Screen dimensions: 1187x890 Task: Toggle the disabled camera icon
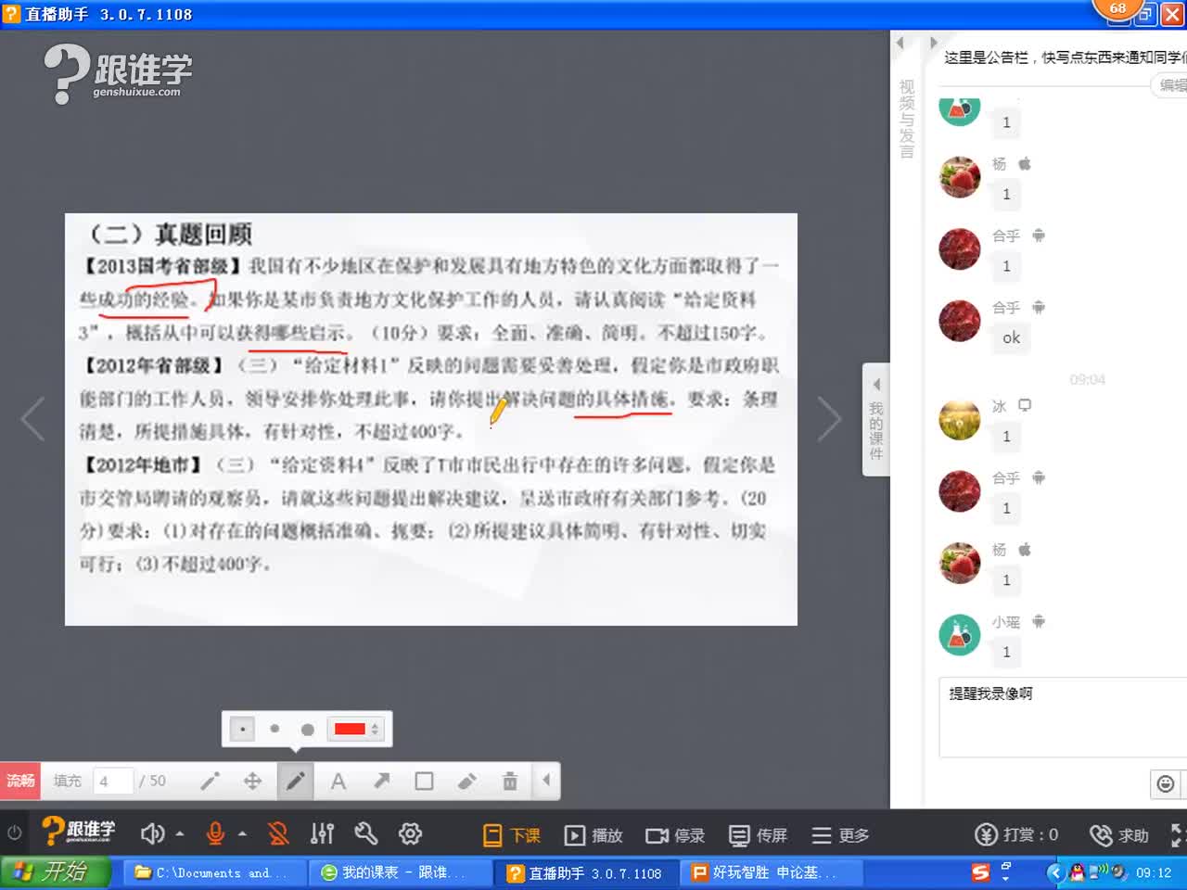(x=277, y=834)
